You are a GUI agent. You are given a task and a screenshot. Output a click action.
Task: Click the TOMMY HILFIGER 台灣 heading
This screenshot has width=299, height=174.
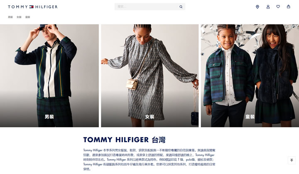tap(124, 140)
